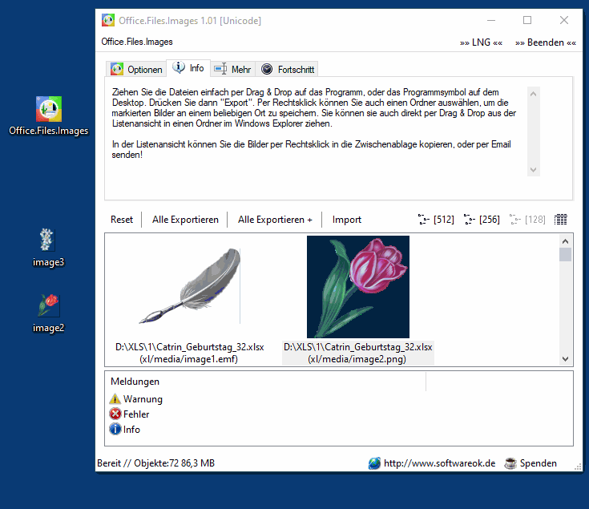Switch to the Fortschritt tab
The height and width of the screenshot is (509, 589).
click(x=287, y=69)
